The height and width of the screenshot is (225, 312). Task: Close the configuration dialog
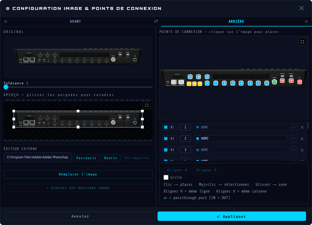pos(302,8)
